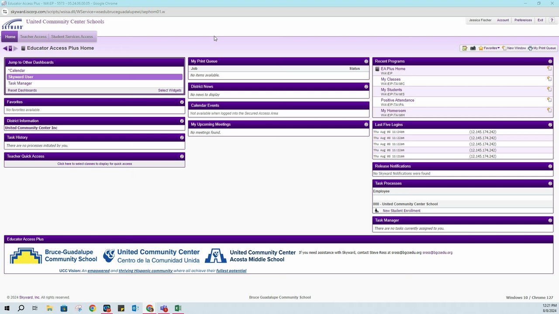The image size is (559, 314).
Task: Open Task View in taskbar
Action: tap(35, 308)
